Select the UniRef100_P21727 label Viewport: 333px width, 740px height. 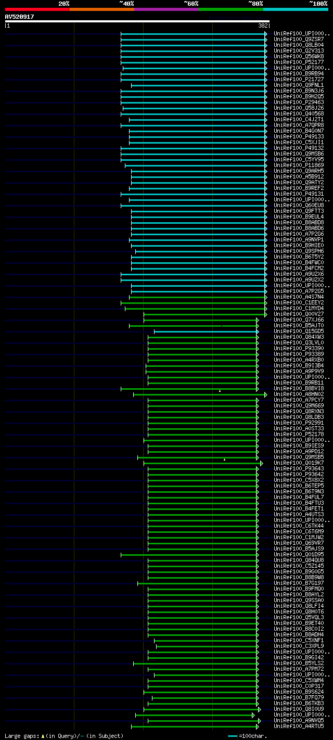299,80
